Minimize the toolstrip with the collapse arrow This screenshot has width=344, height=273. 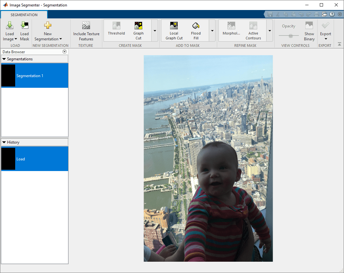(339, 44)
